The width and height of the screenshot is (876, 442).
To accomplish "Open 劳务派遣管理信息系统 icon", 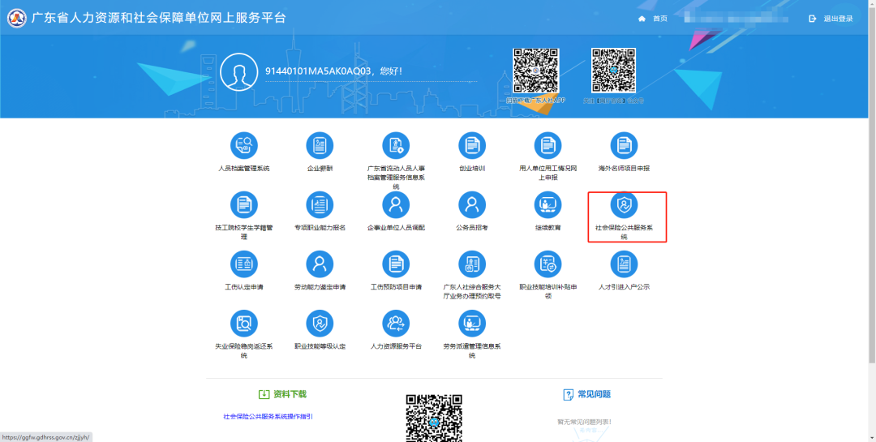I will click(x=472, y=324).
